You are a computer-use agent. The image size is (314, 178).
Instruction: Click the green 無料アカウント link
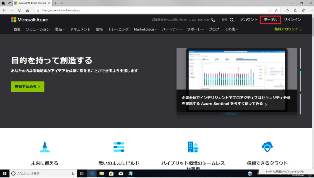point(288,29)
